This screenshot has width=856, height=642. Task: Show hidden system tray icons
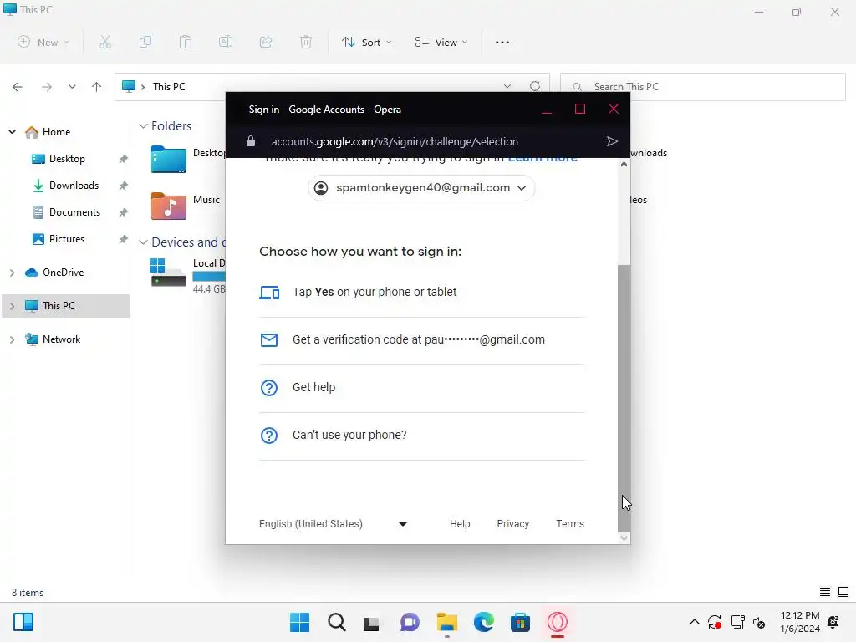click(695, 622)
